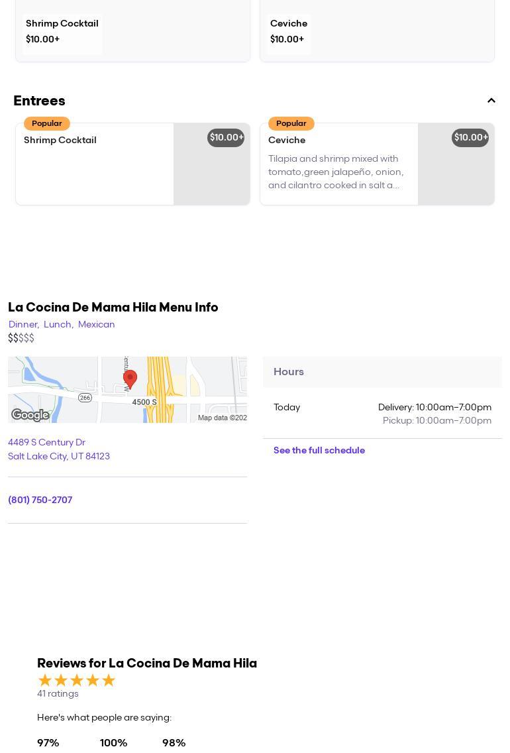
Task: Collapse the Entrees section chevron
Action: point(491,101)
